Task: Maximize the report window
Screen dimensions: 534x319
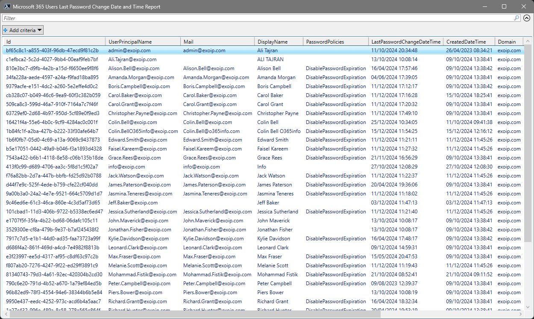Action: [x=504, y=6]
